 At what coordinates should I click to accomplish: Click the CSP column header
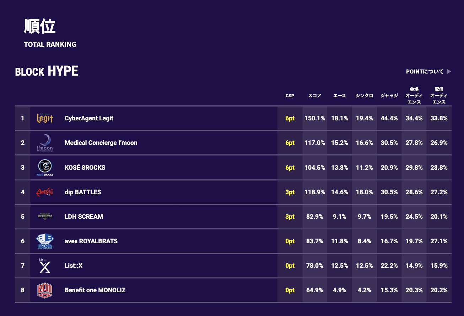pyautogui.click(x=290, y=96)
